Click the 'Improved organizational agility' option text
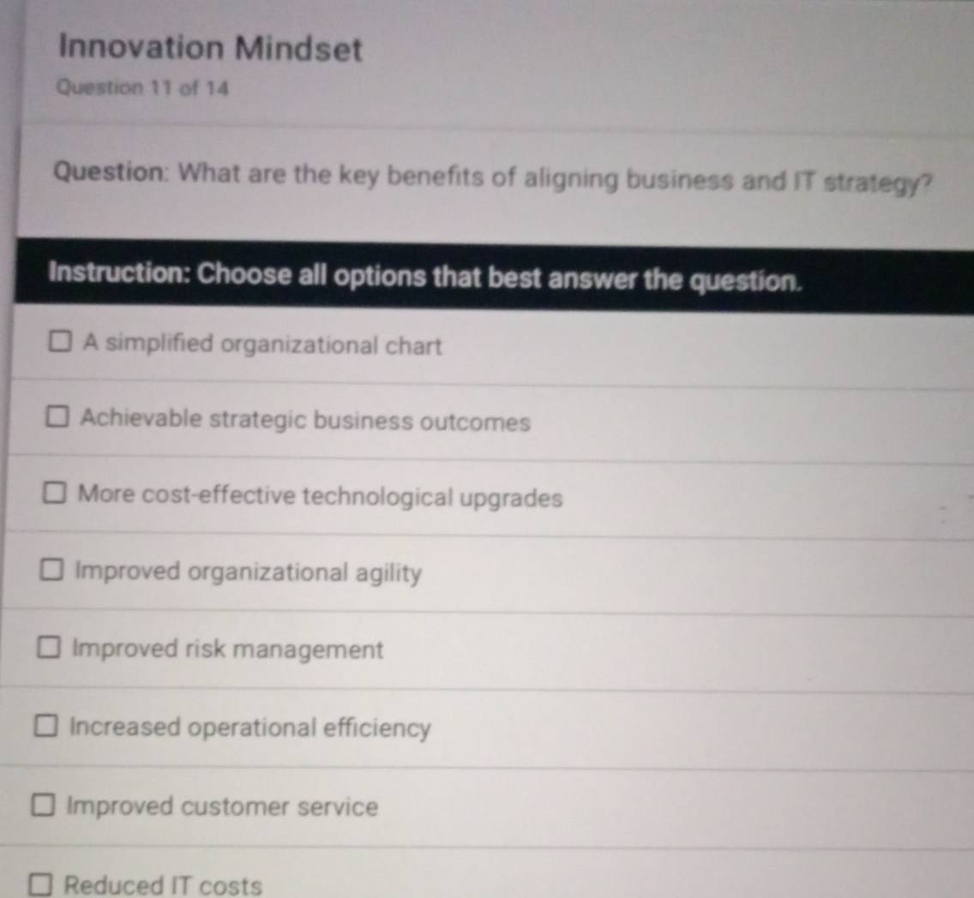 pos(249,572)
